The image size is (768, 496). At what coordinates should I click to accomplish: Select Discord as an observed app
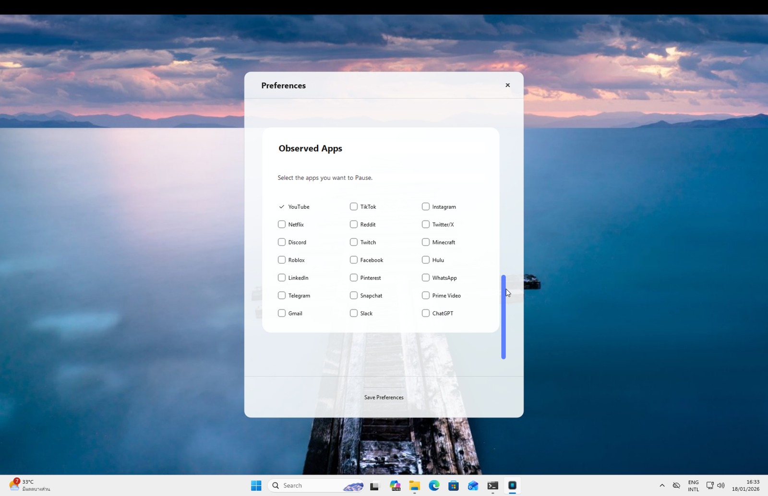tap(282, 242)
